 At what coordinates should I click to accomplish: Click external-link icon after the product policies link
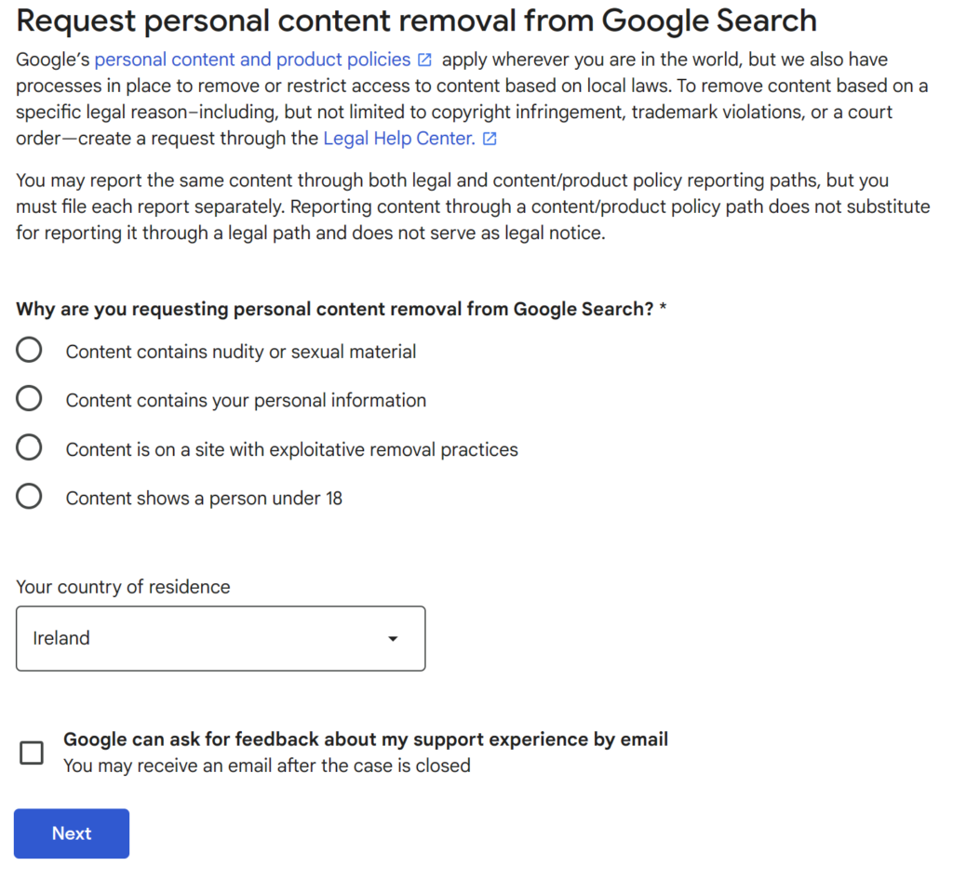click(x=423, y=59)
